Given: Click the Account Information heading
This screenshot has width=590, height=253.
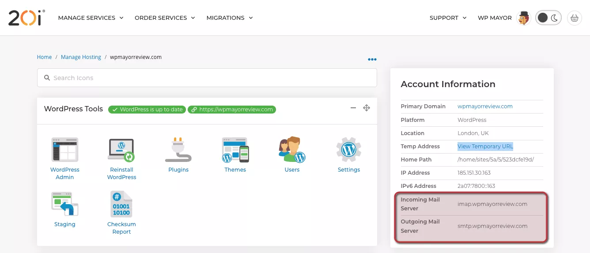Looking at the screenshot, I should click(448, 84).
